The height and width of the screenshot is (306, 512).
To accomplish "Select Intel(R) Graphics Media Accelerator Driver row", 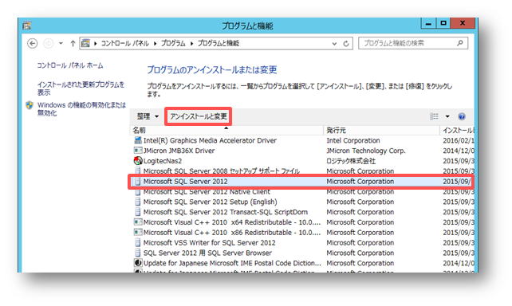I will click(302, 140).
